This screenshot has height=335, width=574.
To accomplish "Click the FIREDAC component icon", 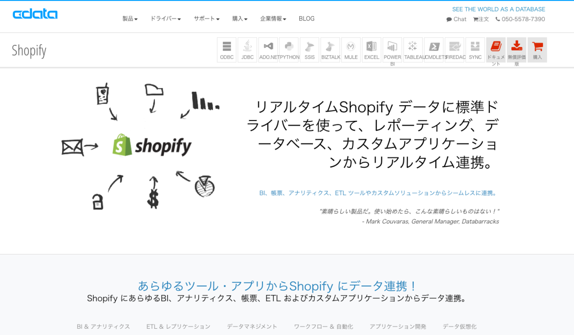I will 454,49.
